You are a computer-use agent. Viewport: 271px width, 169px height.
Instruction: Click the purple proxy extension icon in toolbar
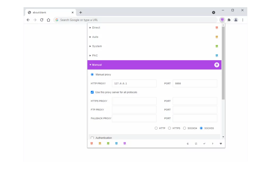(x=222, y=20)
